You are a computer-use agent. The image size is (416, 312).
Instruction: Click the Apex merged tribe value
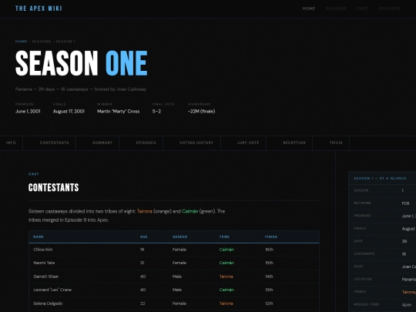pyautogui.click(x=407, y=304)
